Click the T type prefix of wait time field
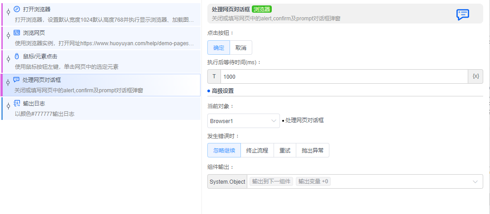Image resolution: width=490 pixels, height=214 pixels. 214,76
